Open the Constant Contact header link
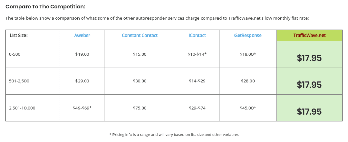This screenshot has width=348, height=142. [140, 35]
